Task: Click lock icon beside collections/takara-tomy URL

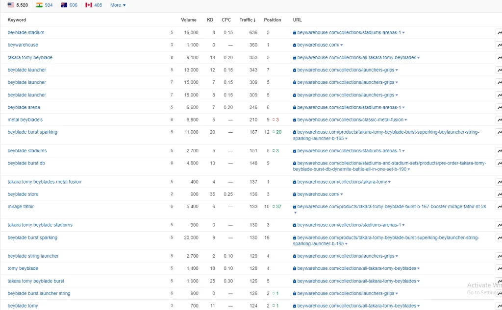Action: pyautogui.click(x=294, y=182)
